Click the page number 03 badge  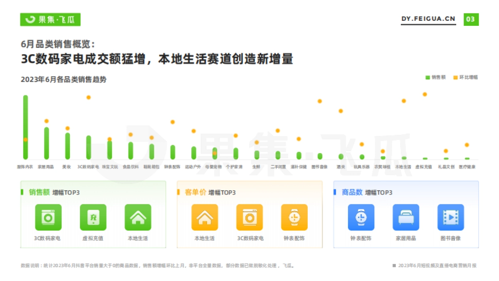point(470,19)
